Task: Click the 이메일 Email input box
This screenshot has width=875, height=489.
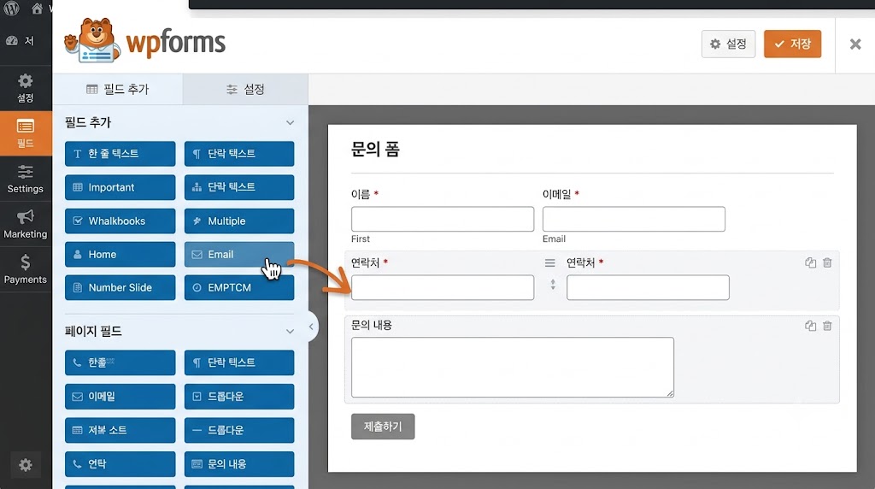Action: (x=634, y=219)
